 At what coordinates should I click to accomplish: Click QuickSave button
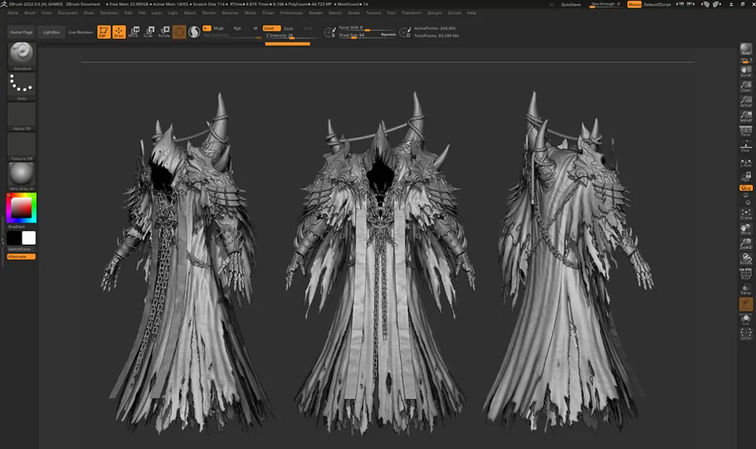pyautogui.click(x=571, y=4)
